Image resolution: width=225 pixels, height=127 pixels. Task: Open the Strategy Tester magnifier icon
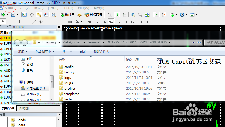pyautogui.click(x=53, y=15)
